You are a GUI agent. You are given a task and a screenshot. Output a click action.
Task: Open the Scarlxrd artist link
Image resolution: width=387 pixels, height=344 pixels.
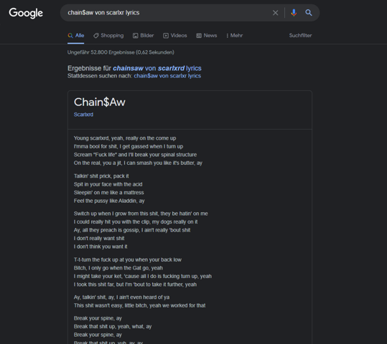pos(83,115)
